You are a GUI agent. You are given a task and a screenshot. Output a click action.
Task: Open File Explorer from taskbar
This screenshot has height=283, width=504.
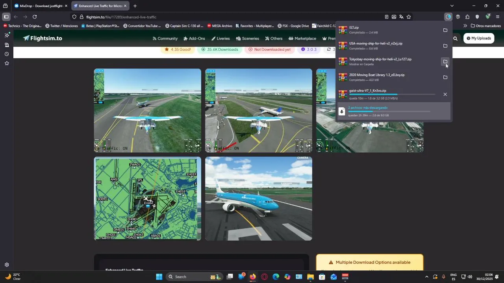tap(310, 277)
